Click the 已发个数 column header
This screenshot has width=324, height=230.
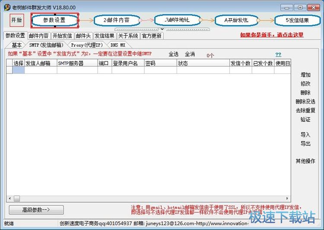263,63
